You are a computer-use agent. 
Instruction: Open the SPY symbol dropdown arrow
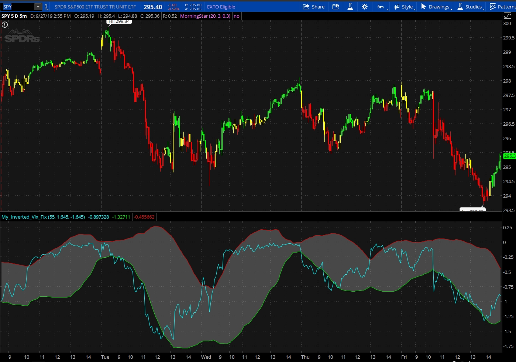coord(38,6)
